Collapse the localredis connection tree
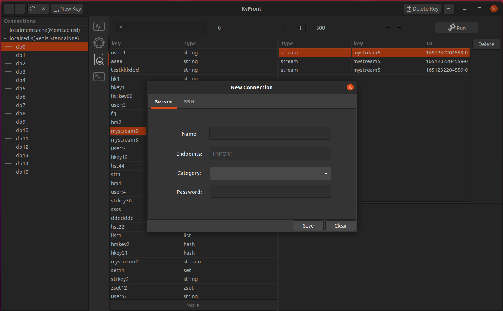503x311 pixels. point(5,38)
